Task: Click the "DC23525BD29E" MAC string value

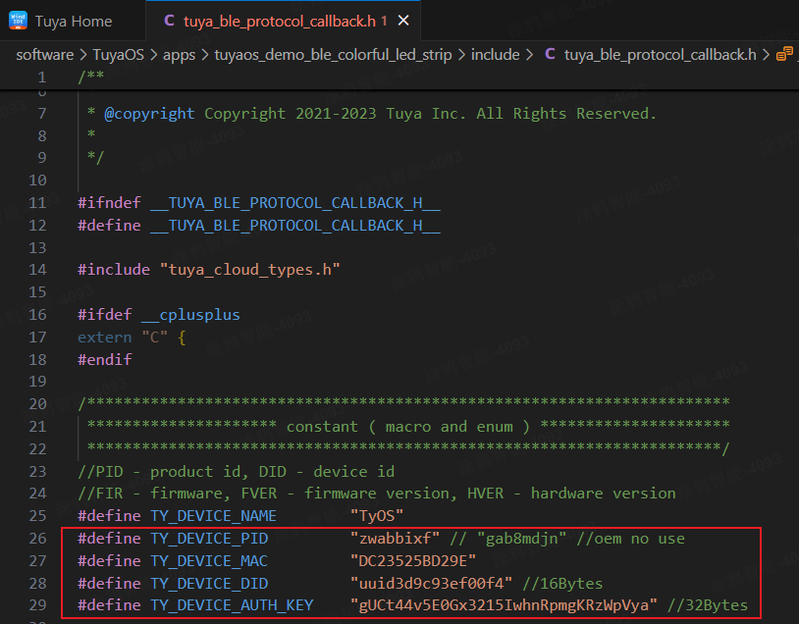Action: (x=413, y=561)
